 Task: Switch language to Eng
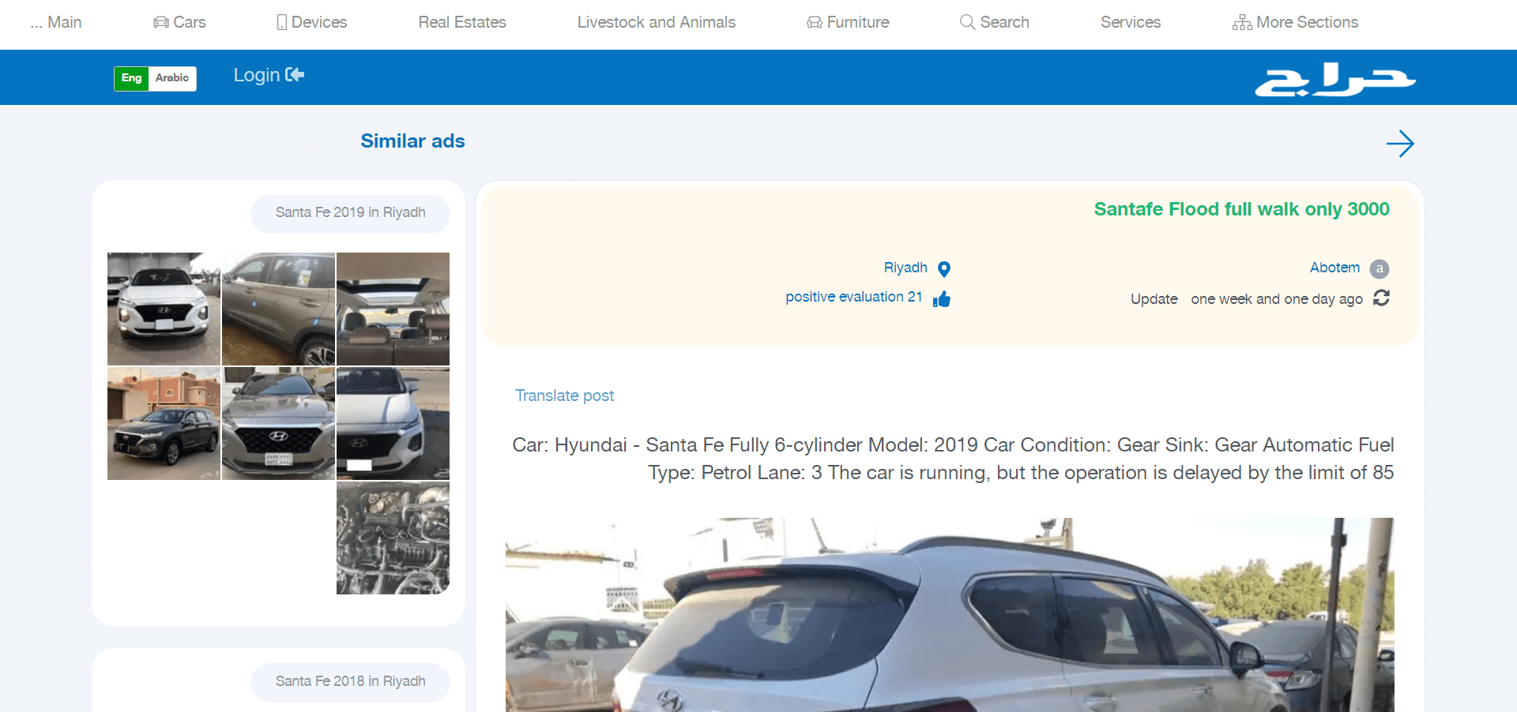pos(132,78)
